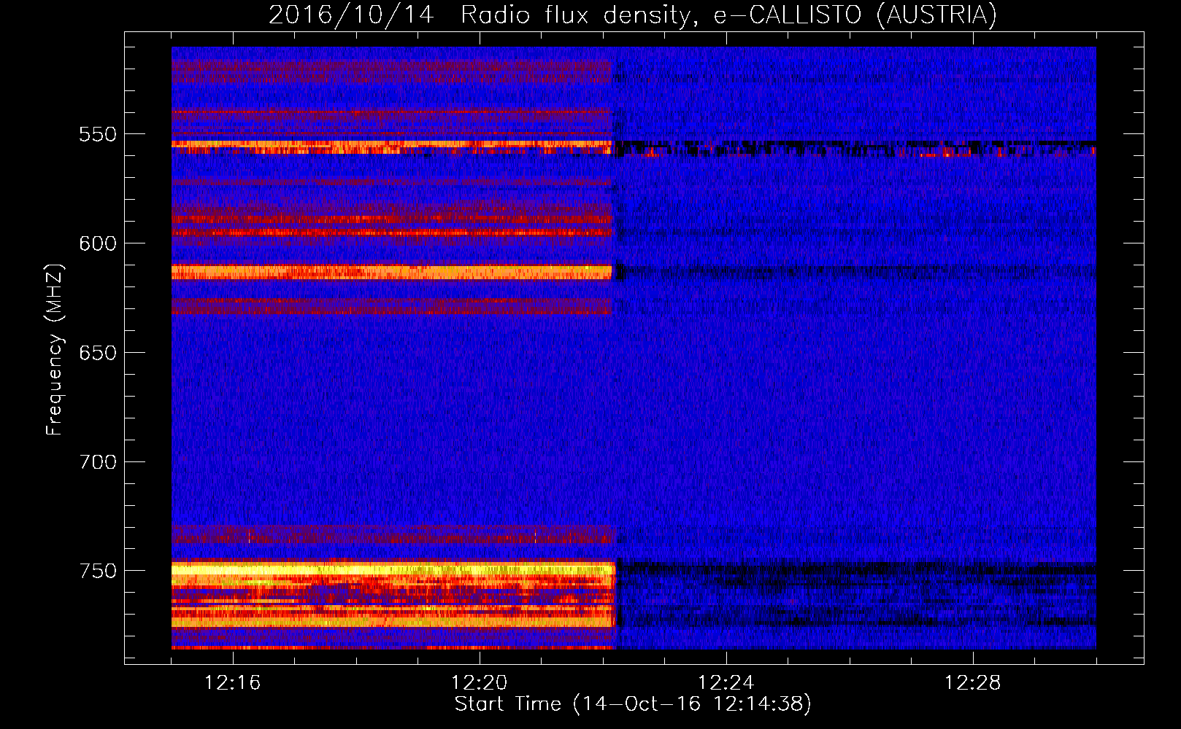Click the 12:24 time tick label
The image size is (1181, 729).
pos(726,683)
